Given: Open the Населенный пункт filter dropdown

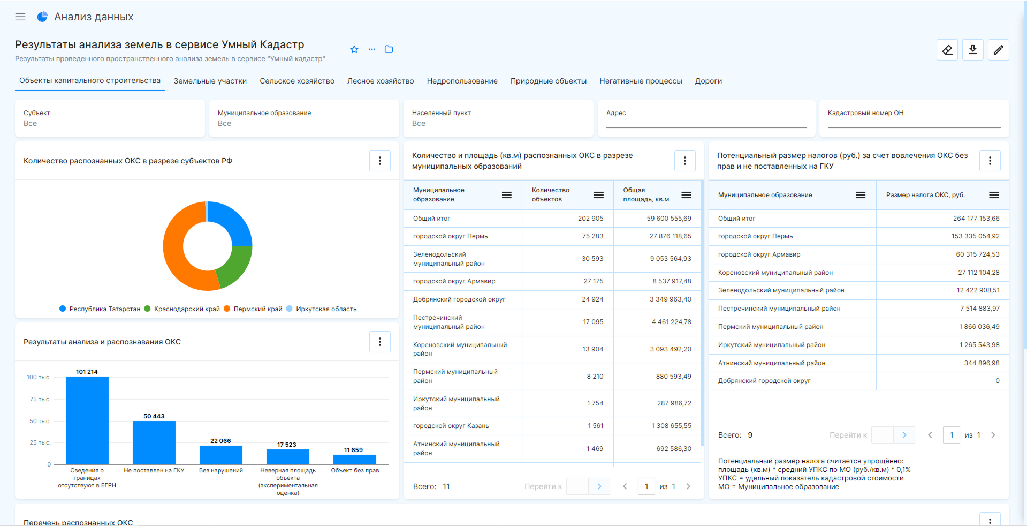Looking at the screenshot, I should click(498, 118).
